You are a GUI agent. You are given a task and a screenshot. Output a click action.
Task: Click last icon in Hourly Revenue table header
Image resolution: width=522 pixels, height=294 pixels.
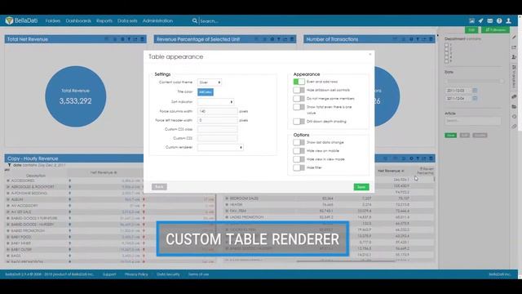[431, 158]
